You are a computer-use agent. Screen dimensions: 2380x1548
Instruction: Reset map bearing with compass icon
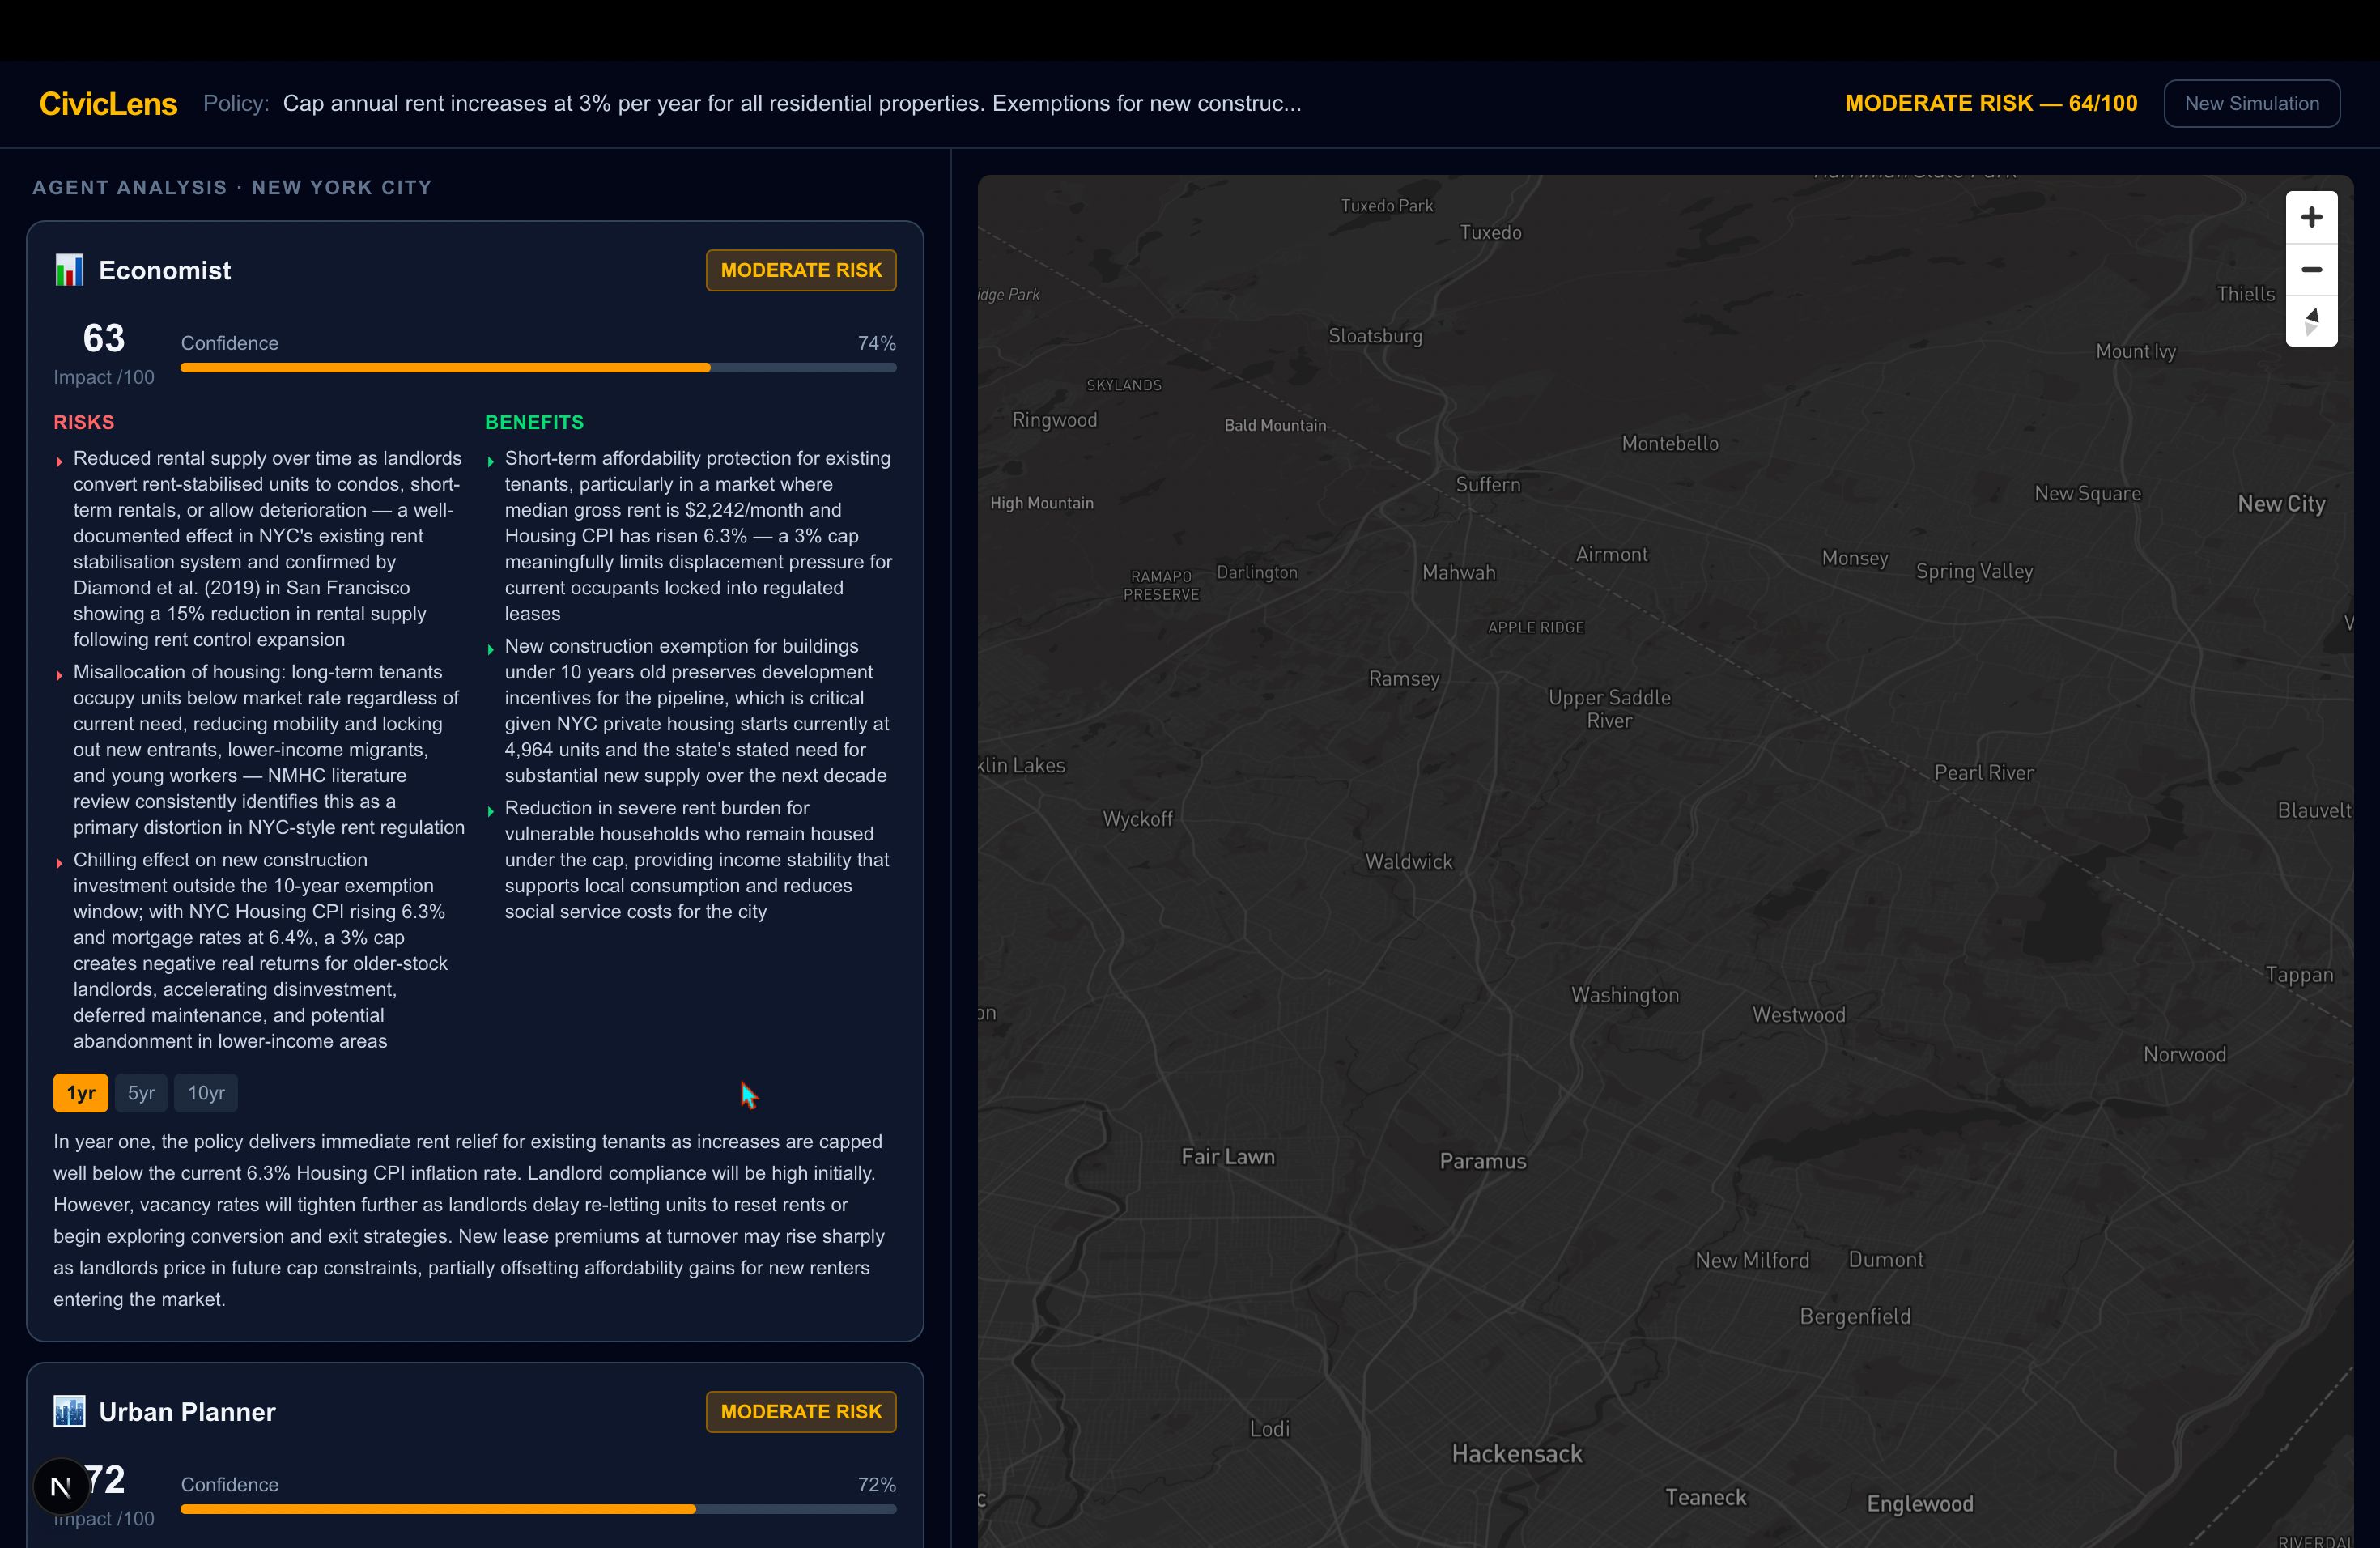(x=2310, y=322)
